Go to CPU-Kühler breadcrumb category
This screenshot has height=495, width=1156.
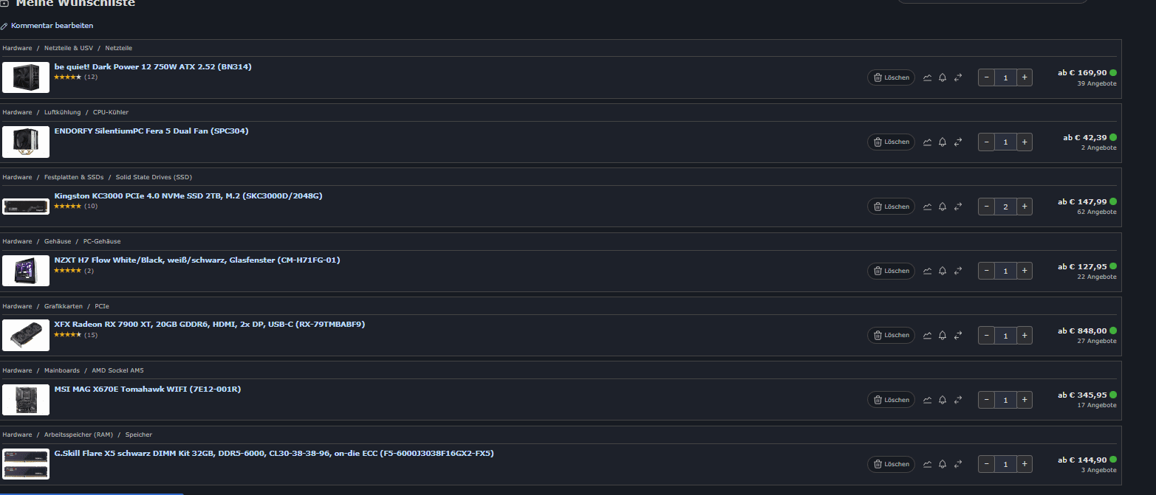(x=111, y=112)
